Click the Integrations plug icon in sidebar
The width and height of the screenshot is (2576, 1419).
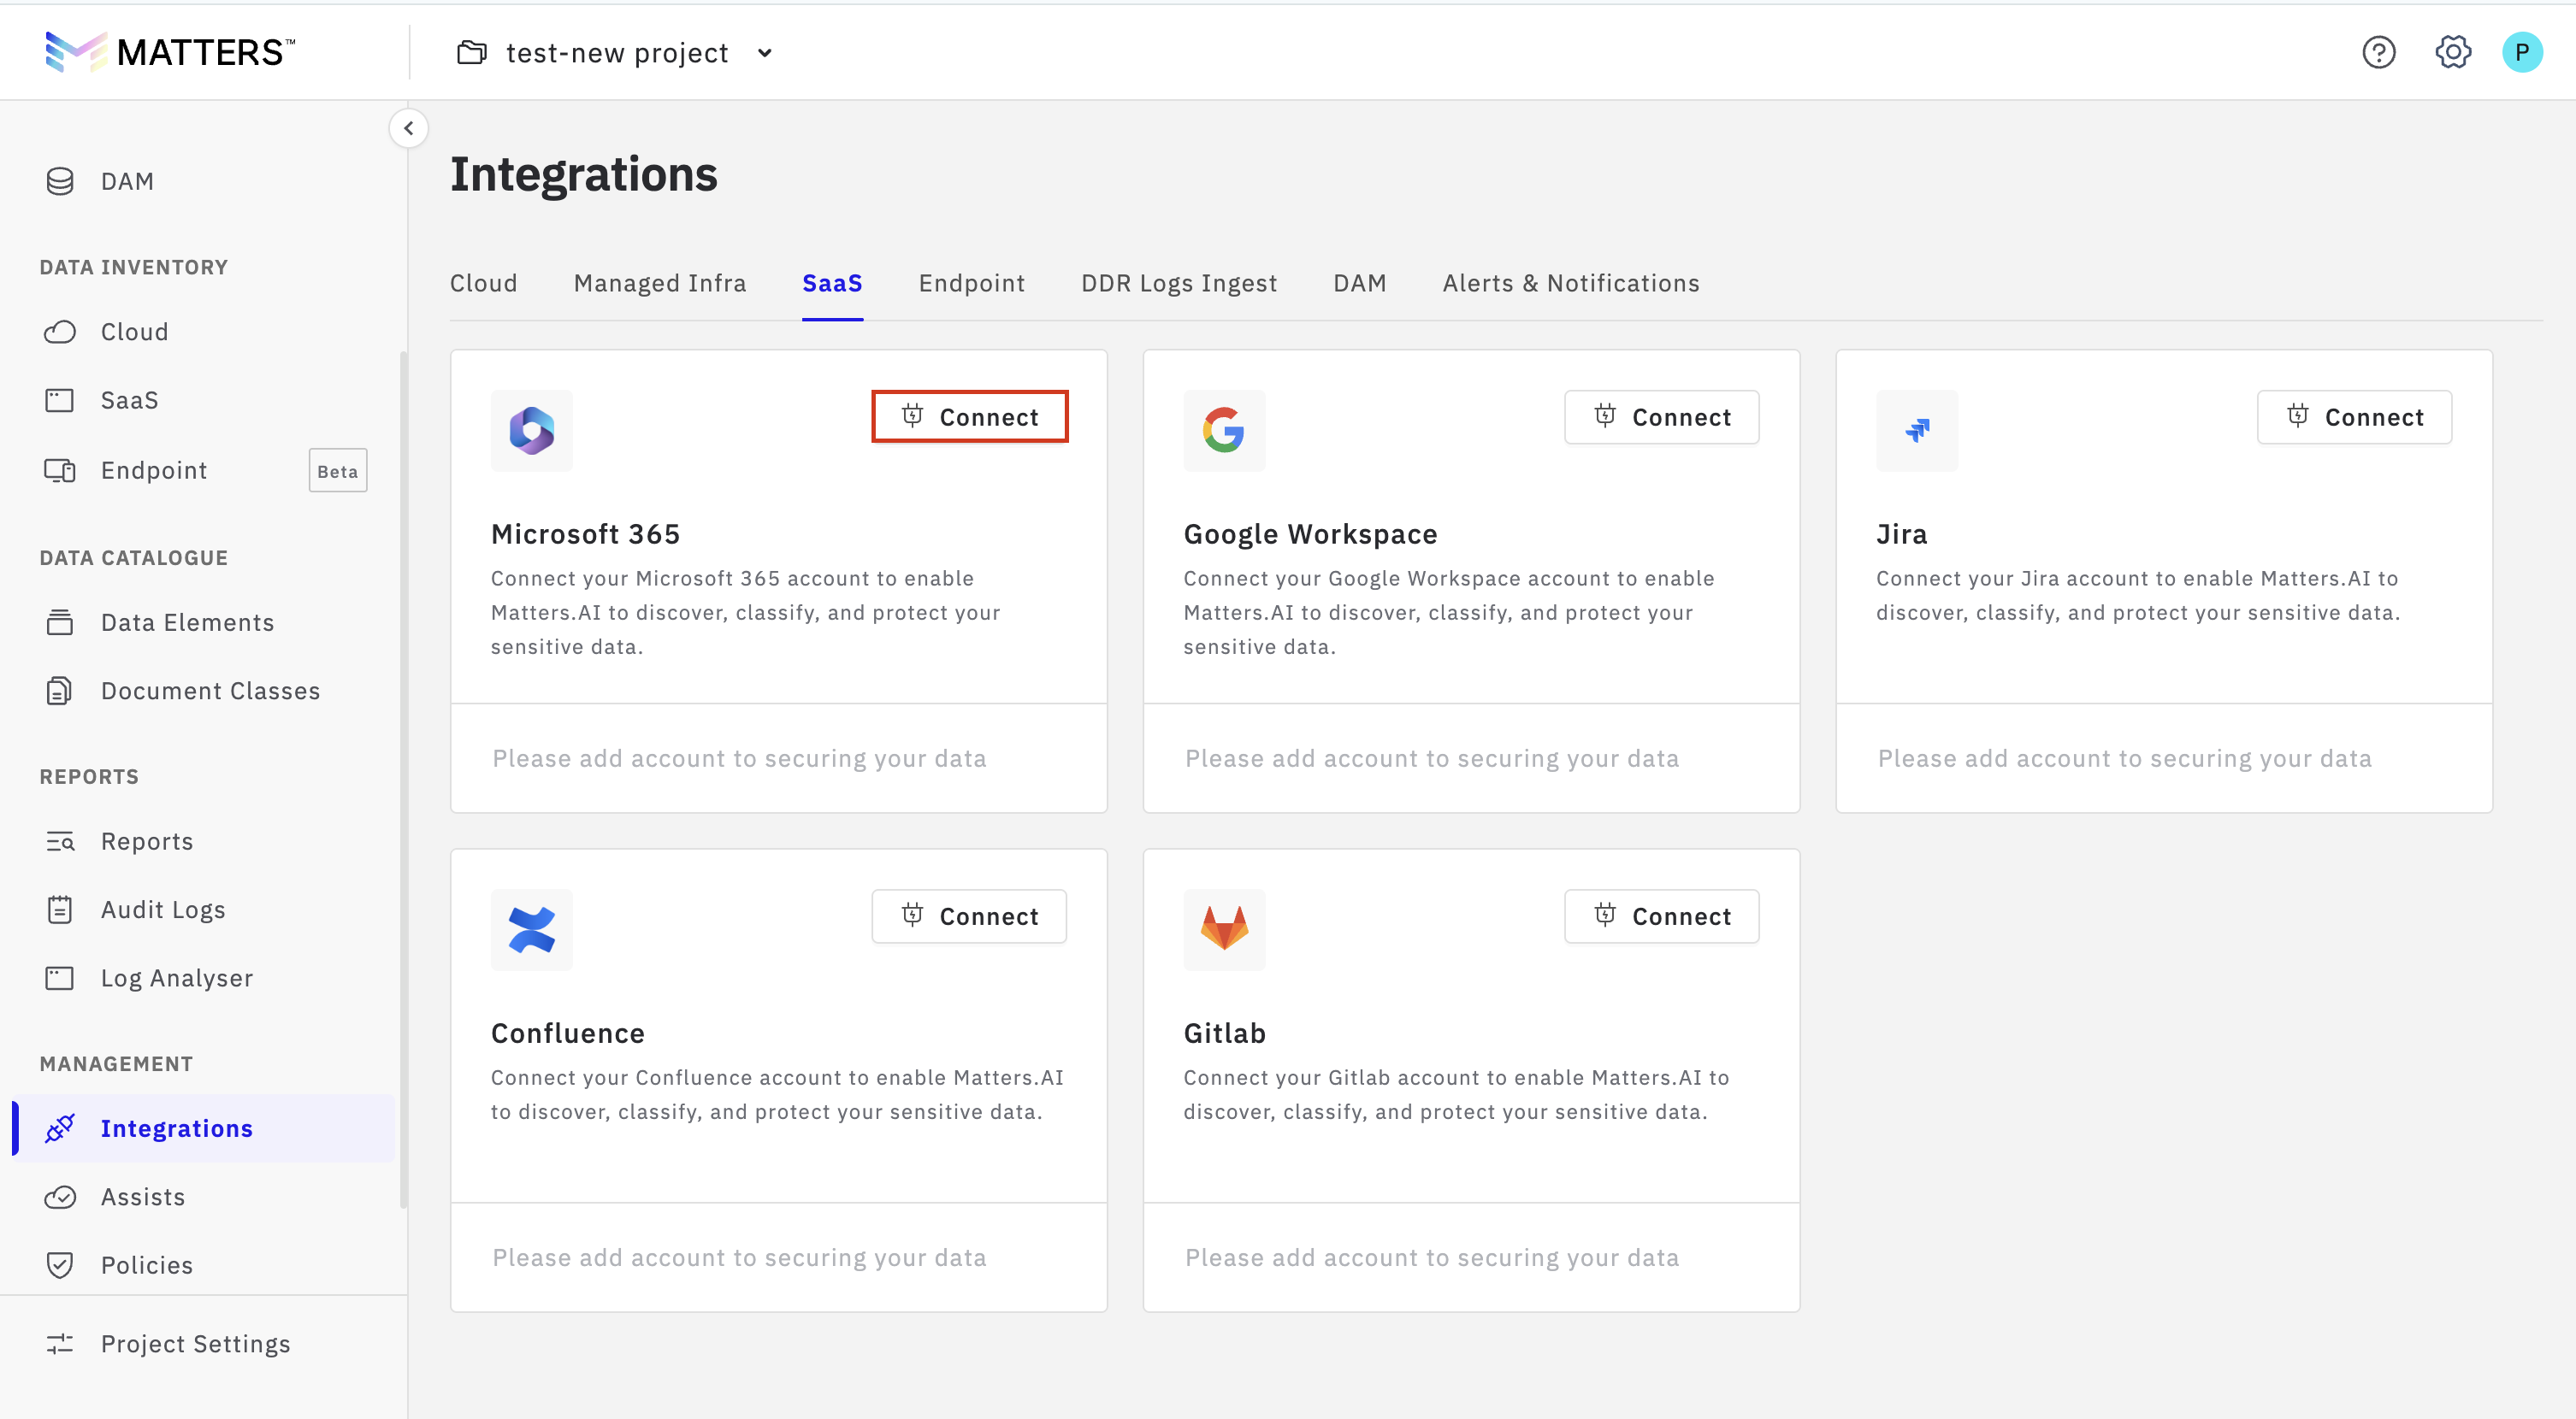[60, 1128]
